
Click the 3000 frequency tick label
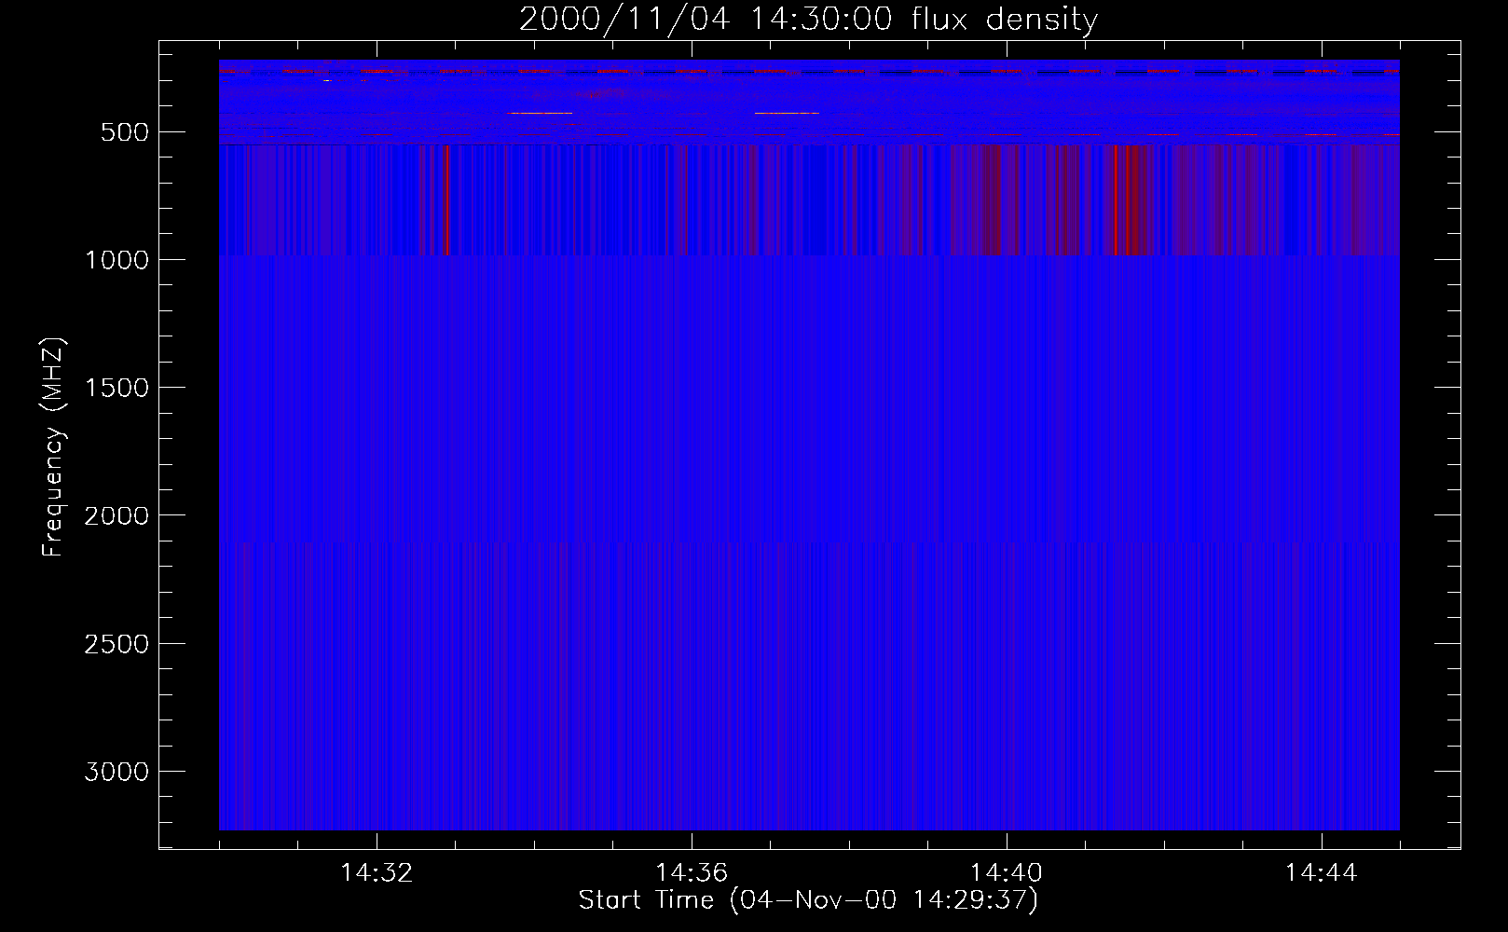coord(117,772)
